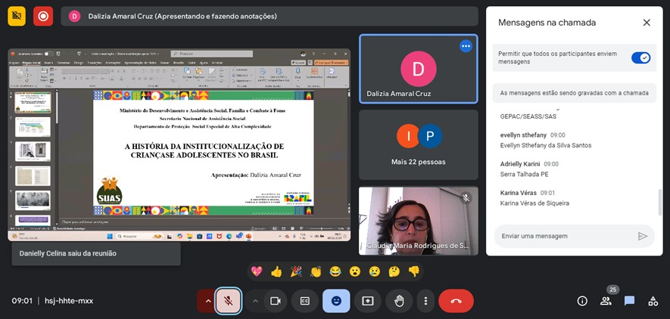This screenshot has width=670, height=319.
Task: Raise your hand
Action: (399, 301)
